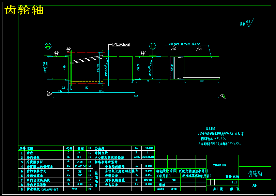Screen dimensions: 276x196
Task: Click the 6.3 roughness symbol near datum A
Action: pyautogui.click(x=57, y=54)
